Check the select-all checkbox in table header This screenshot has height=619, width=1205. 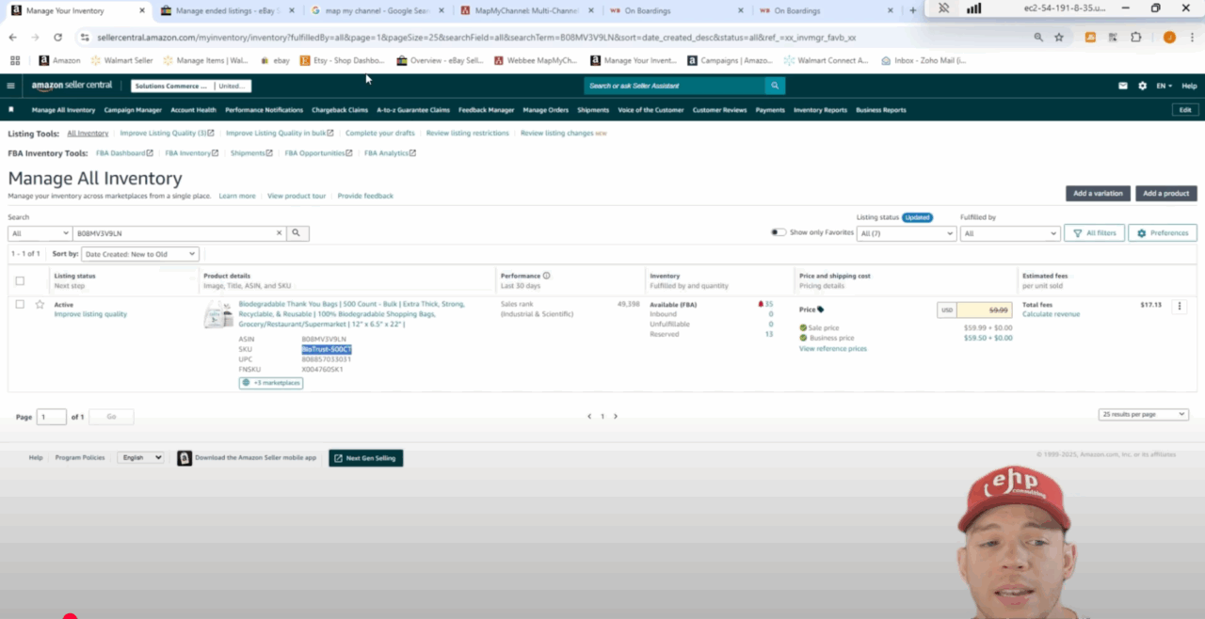point(20,280)
